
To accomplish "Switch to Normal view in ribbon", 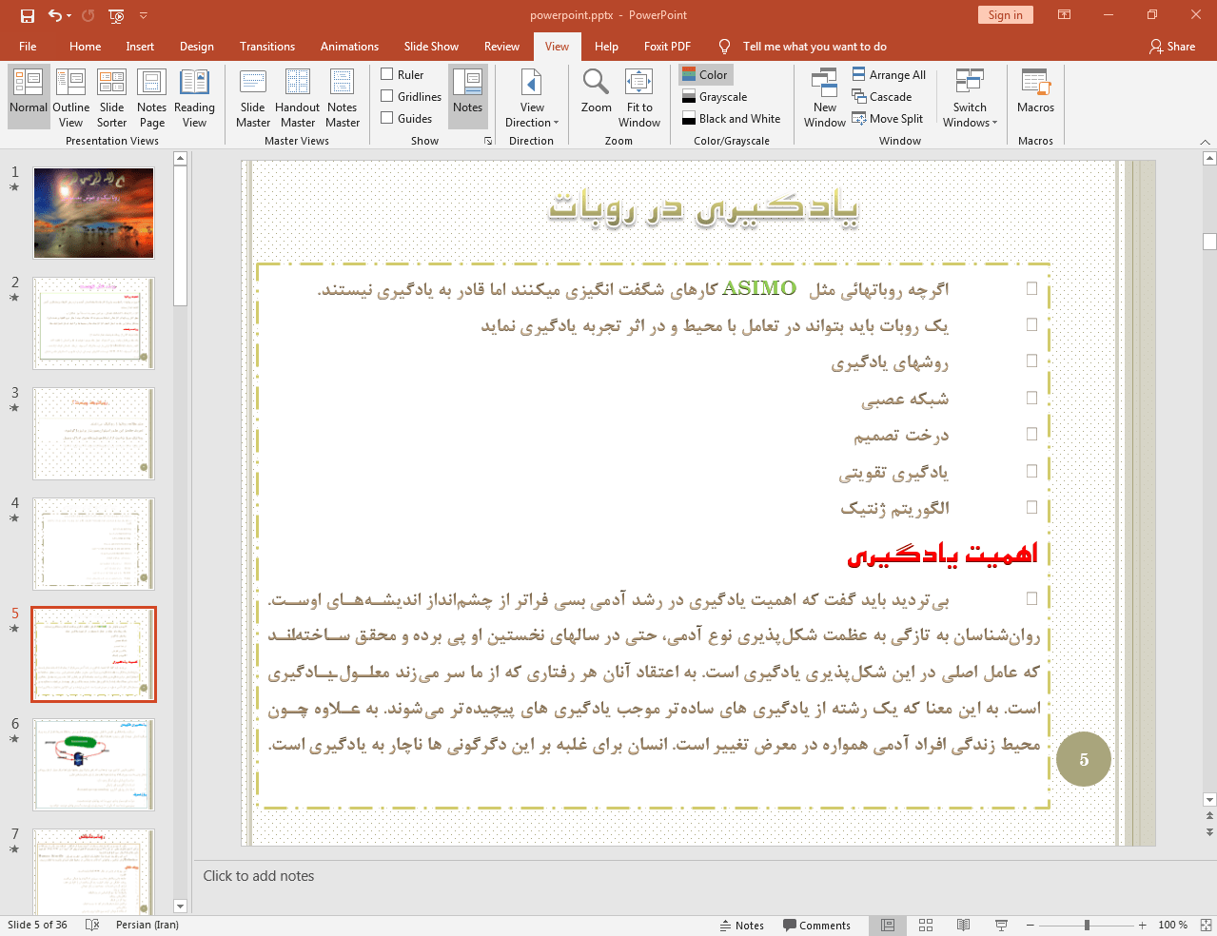I will click(x=29, y=97).
